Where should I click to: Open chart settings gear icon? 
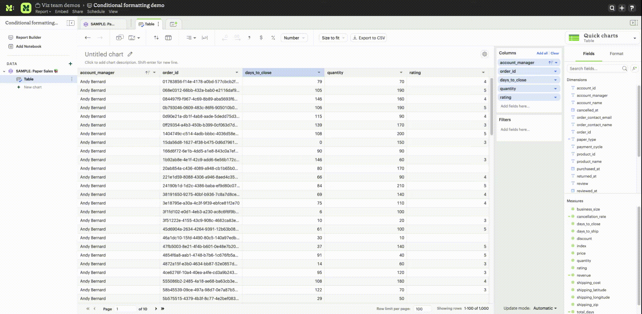[x=485, y=54]
